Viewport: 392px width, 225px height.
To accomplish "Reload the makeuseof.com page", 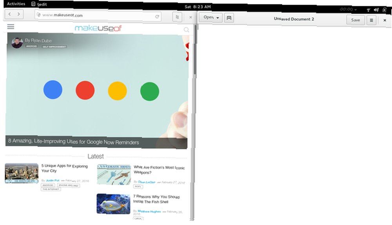I will coord(157,16).
